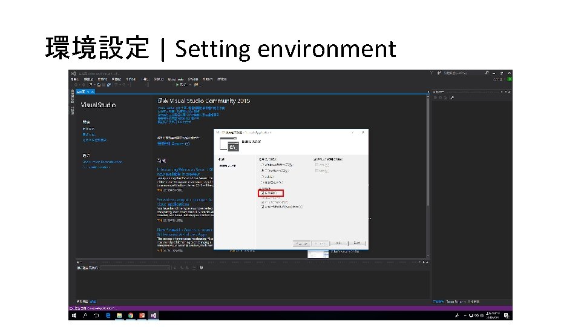Open the second menu (Edit) in menu bar
This screenshot has width=581, height=327.
click(88, 79)
